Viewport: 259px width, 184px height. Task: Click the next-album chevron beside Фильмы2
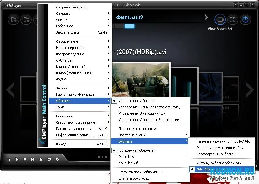pos(206,17)
